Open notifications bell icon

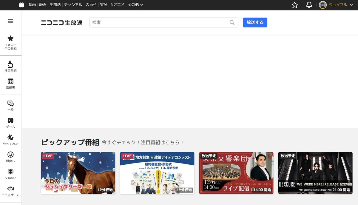pos(309,5)
